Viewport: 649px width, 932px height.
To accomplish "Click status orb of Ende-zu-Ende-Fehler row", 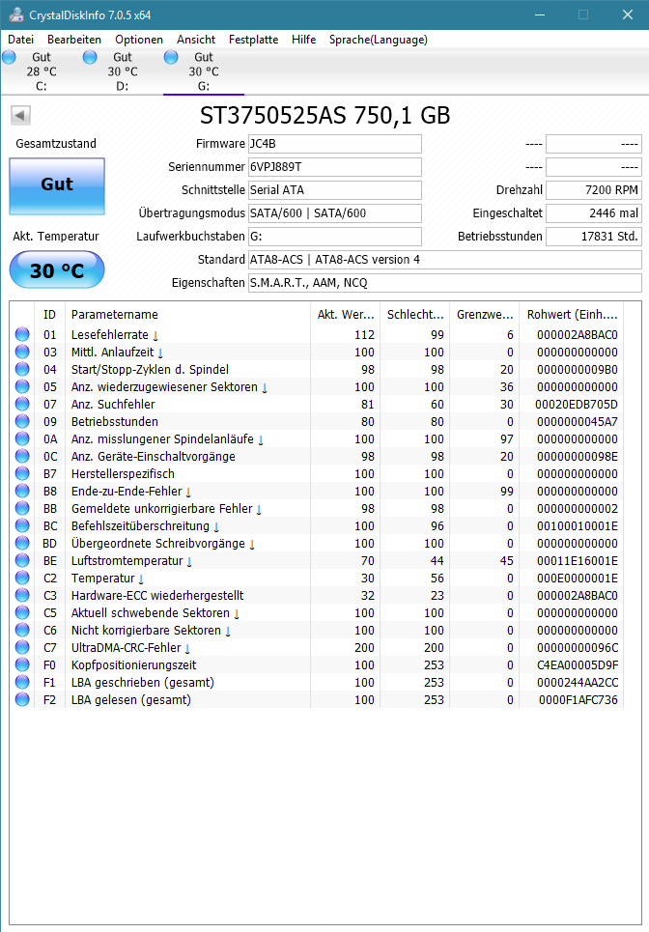I will 22,491.
